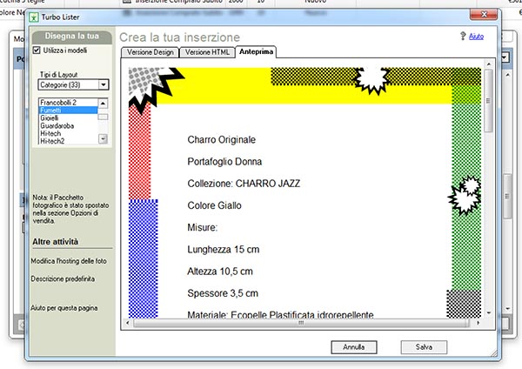
Task: Select Hi-tech2 in the layout list
Action: point(68,141)
